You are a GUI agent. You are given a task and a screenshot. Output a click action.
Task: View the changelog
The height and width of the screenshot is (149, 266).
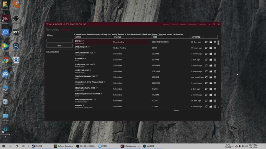coord(192,24)
